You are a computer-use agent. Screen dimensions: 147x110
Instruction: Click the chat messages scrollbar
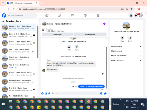click(106, 67)
